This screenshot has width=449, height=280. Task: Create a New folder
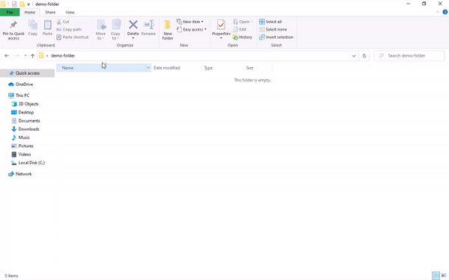(x=168, y=30)
